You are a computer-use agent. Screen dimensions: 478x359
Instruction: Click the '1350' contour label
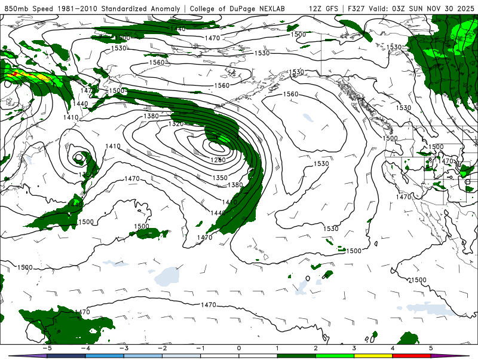(220, 177)
